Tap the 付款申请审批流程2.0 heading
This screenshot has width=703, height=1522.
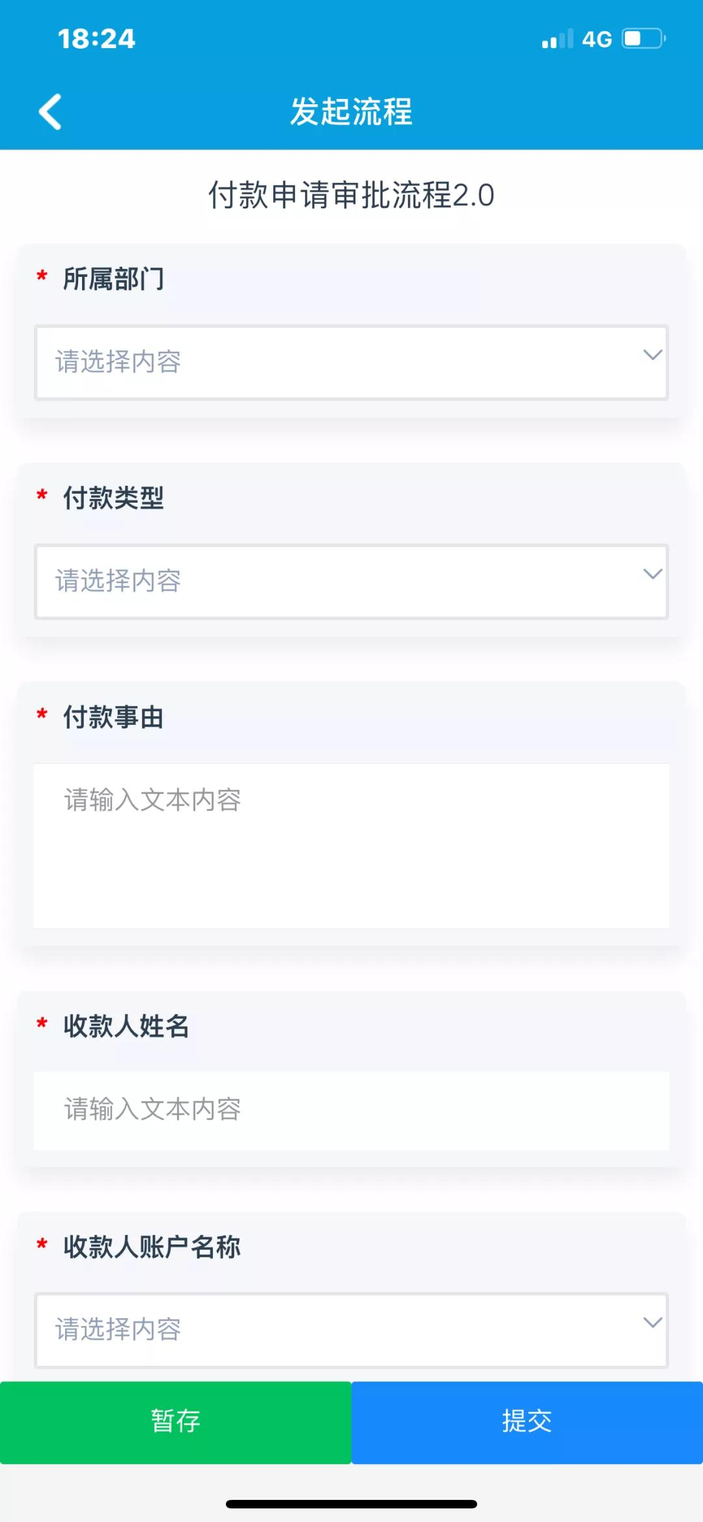(351, 195)
